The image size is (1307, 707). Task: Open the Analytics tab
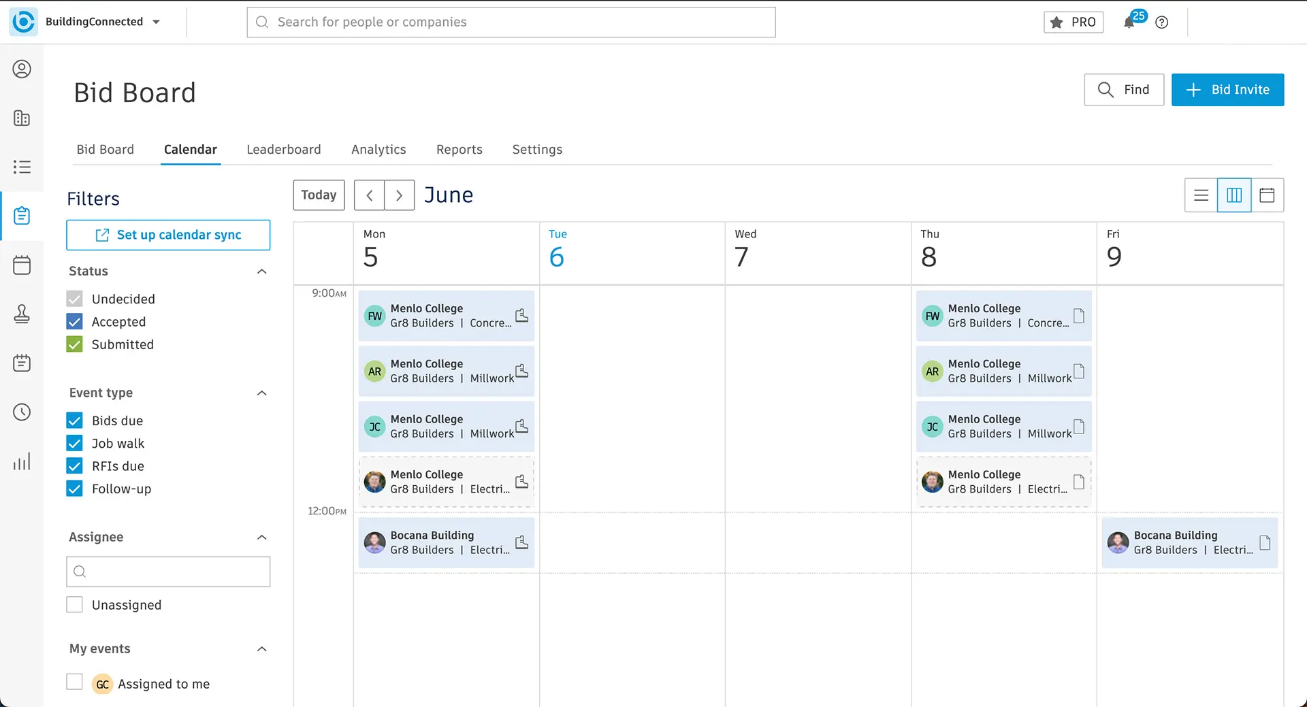(x=378, y=150)
